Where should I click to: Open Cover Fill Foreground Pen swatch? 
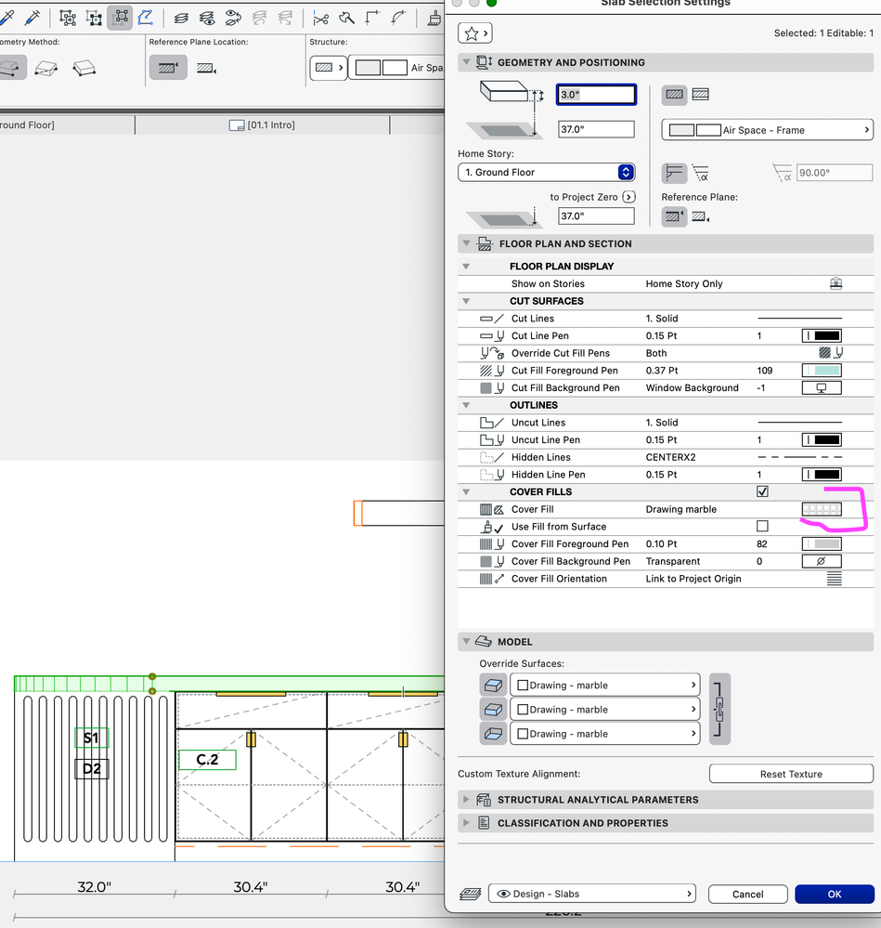coord(822,544)
